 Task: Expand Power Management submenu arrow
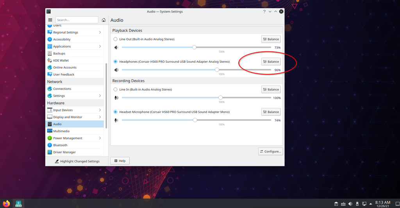click(x=100, y=138)
